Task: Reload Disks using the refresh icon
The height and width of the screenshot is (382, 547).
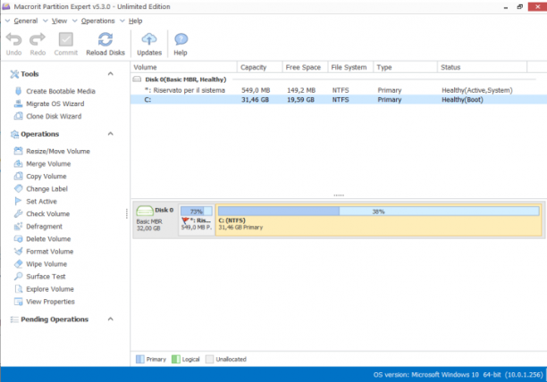Action: tap(105, 39)
